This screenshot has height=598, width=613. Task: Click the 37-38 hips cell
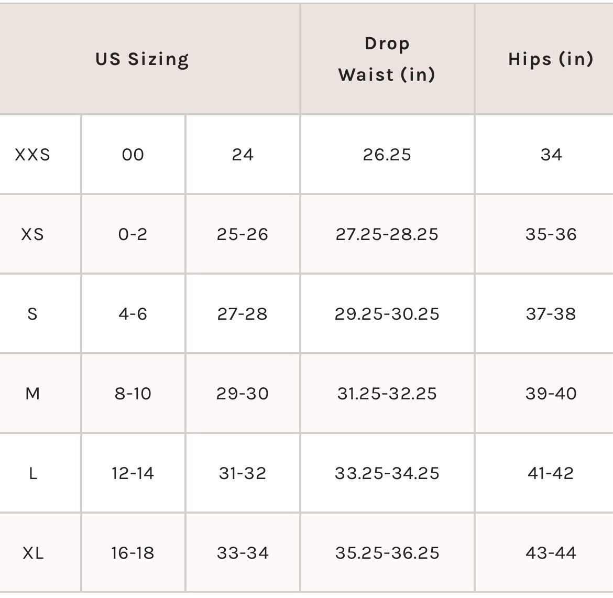coord(551,313)
